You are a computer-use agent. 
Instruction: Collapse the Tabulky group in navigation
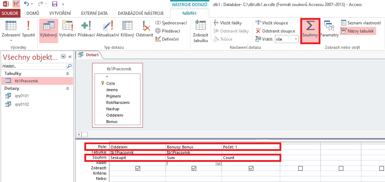pos(67,74)
